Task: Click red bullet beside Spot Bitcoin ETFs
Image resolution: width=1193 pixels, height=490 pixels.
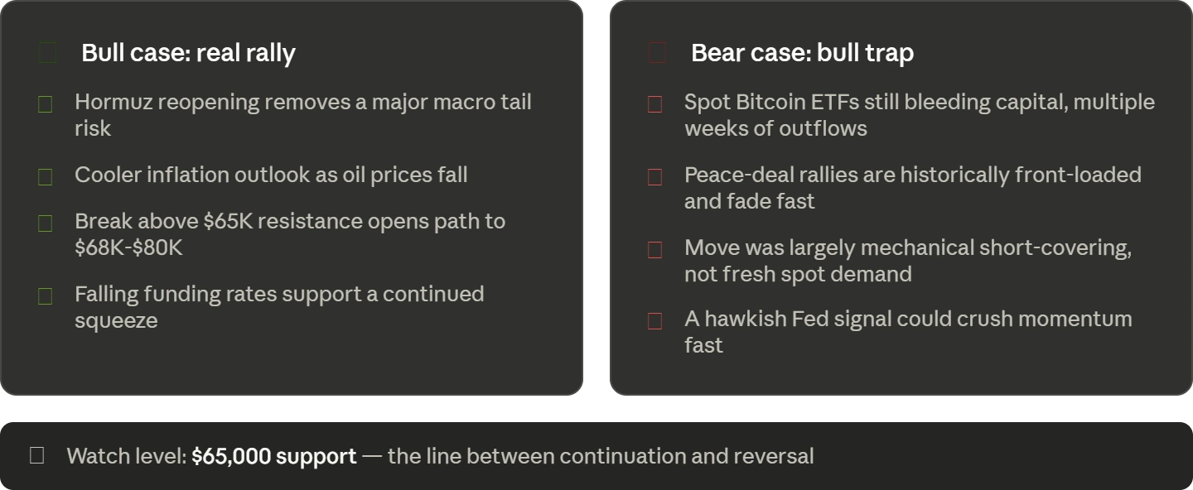Action: tap(655, 104)
